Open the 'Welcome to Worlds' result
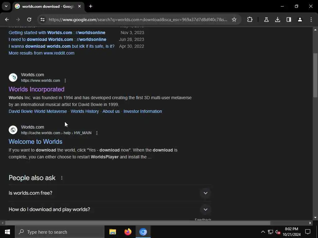The height and width of the screenshot is (238, 318). click(35, 142)
